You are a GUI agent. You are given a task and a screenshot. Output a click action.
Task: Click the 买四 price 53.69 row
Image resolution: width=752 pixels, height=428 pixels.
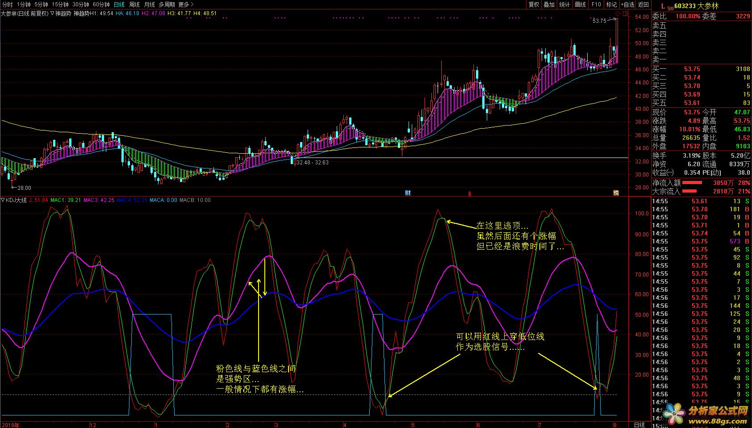click(x=701, y=94)
